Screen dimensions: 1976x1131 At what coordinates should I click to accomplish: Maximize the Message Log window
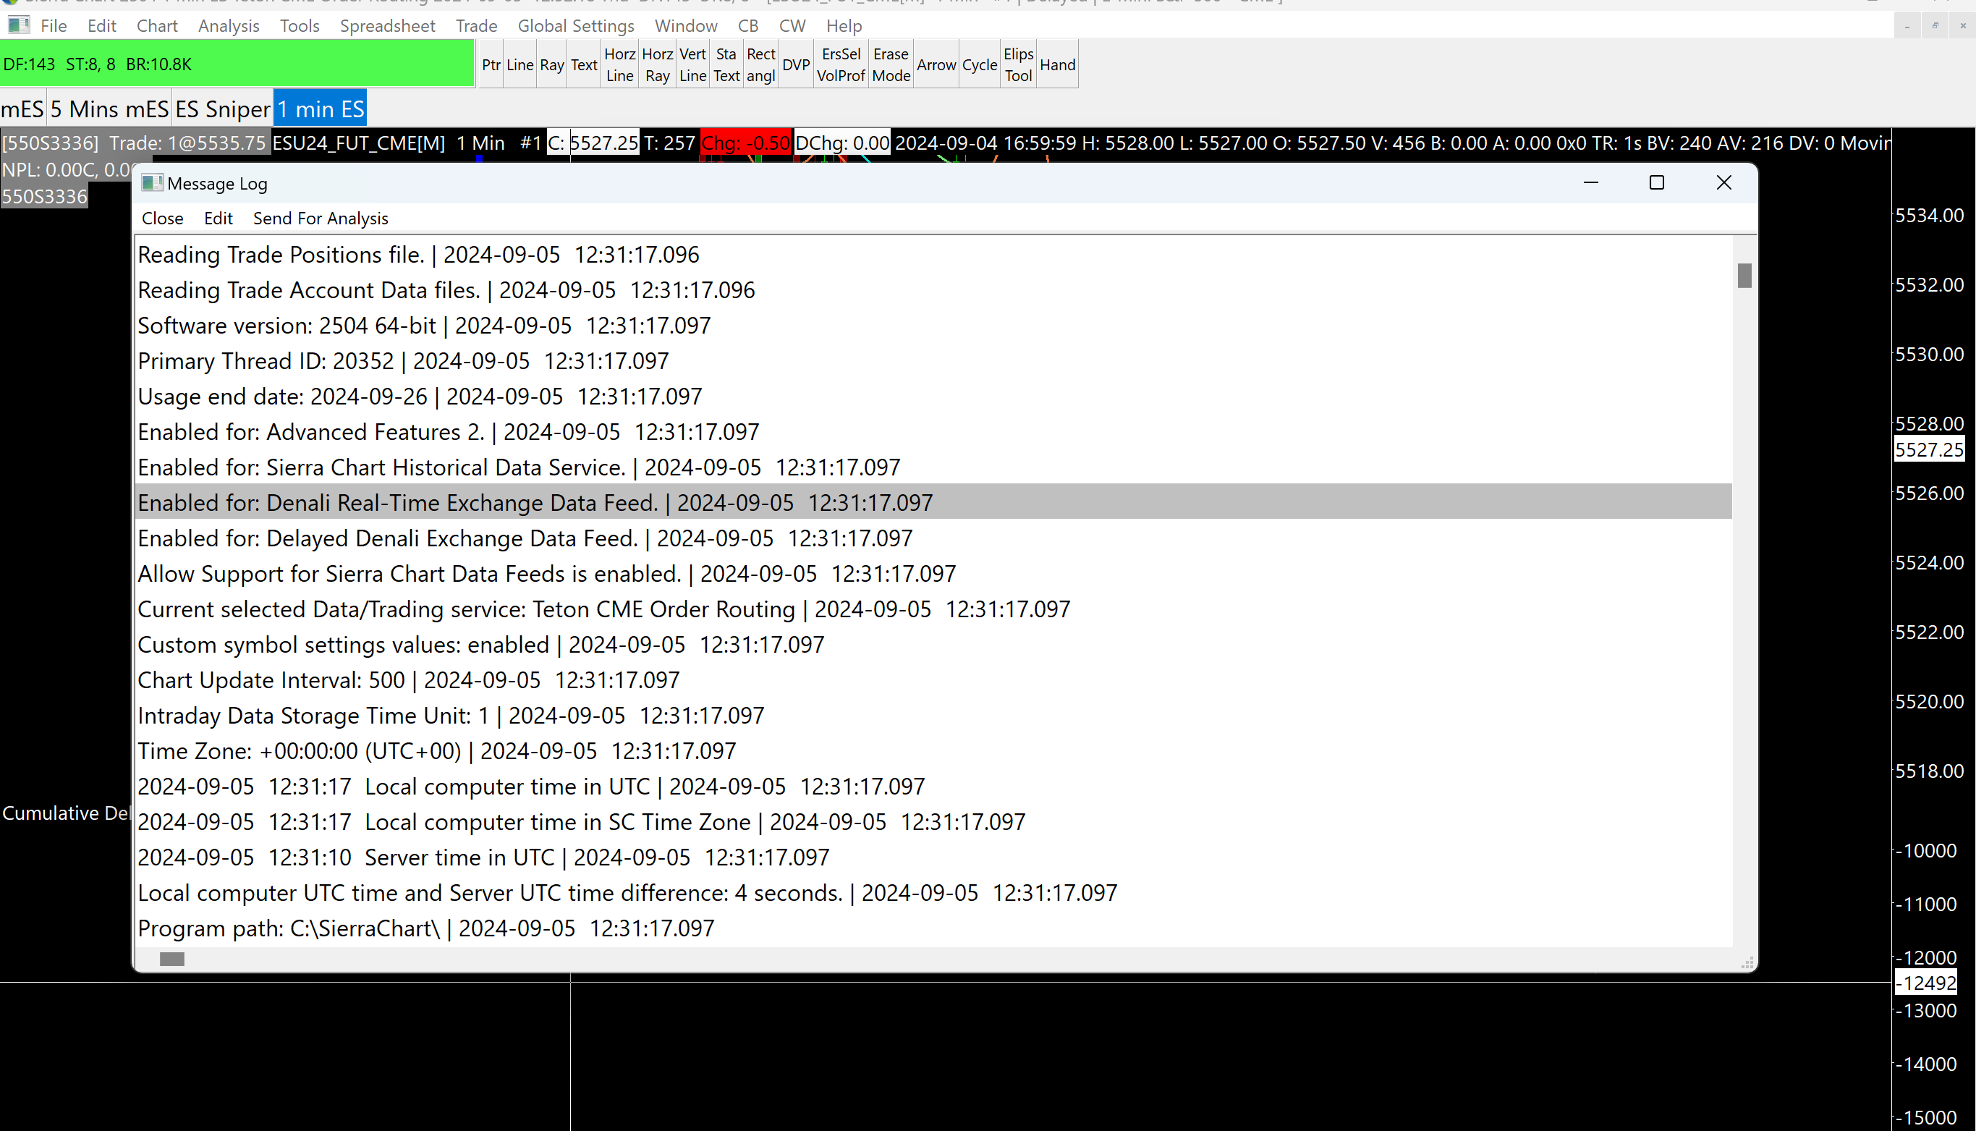click(x=1657, y=182)
